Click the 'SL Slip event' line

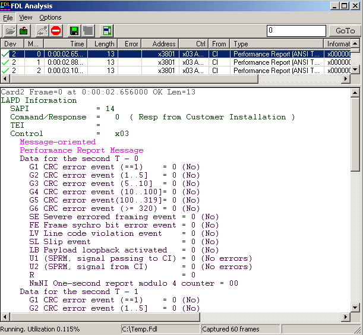[124, 242]
